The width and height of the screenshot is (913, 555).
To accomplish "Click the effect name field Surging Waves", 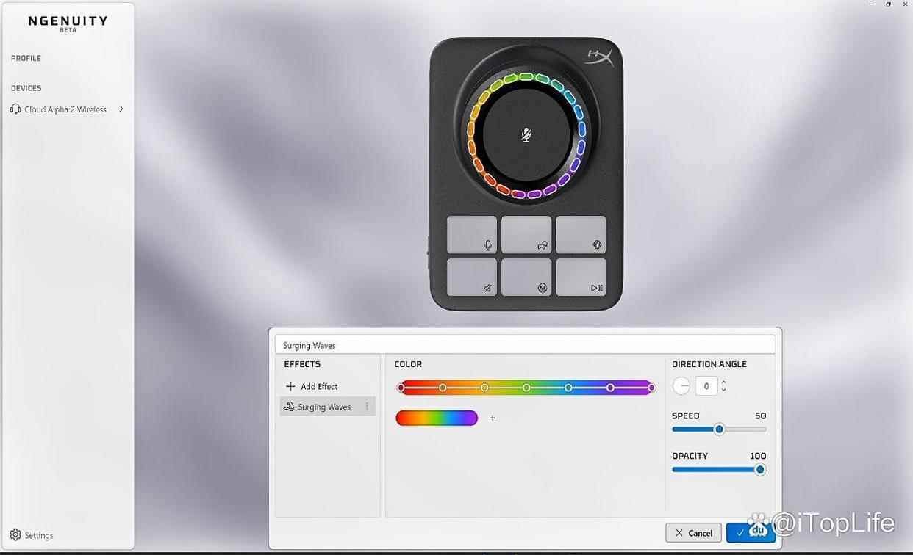I will tap(525, 345).
